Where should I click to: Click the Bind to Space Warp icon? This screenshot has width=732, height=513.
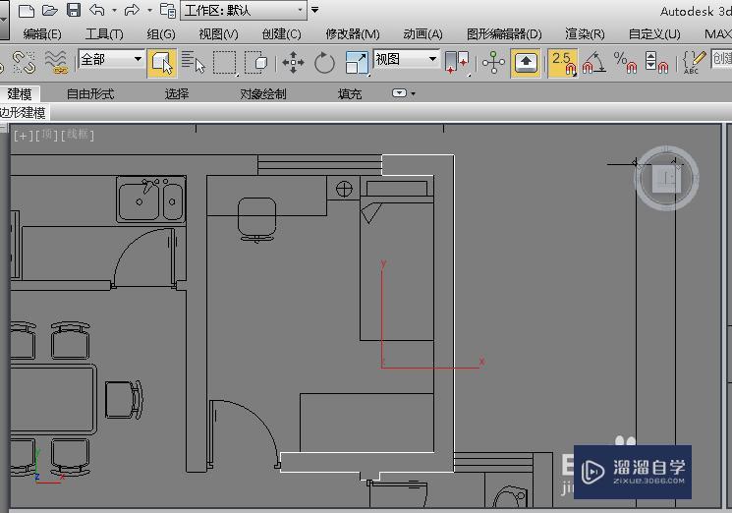coord(56,63)
